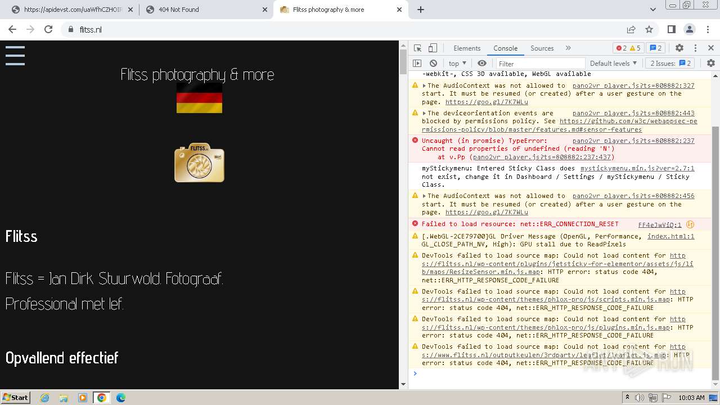Open the Default levels dropdown

tap(614, 64)
